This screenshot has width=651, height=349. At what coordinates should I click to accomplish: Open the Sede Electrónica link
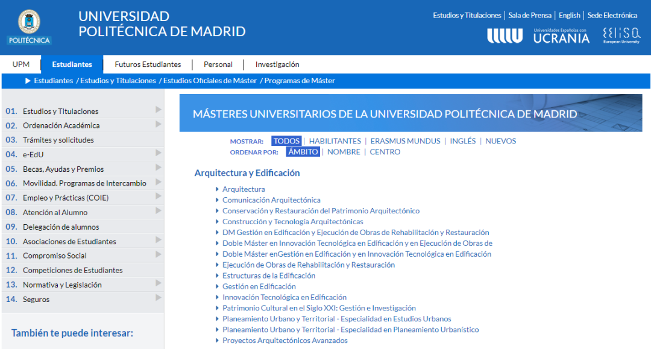tap(612, 15)
